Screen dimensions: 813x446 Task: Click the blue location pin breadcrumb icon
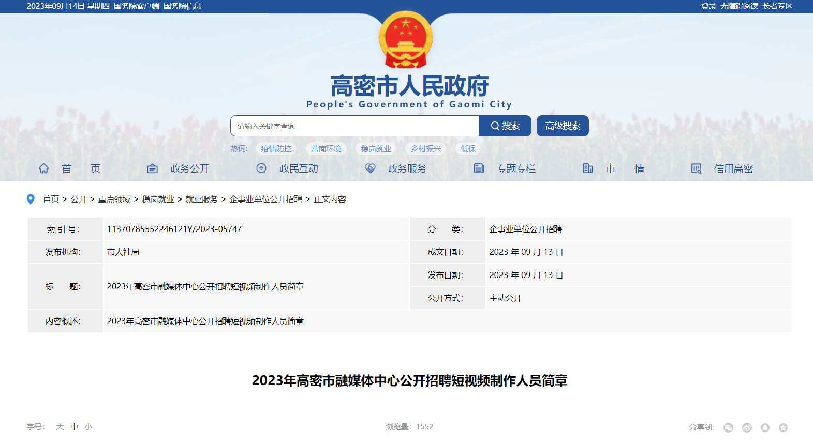coord(31,199)
